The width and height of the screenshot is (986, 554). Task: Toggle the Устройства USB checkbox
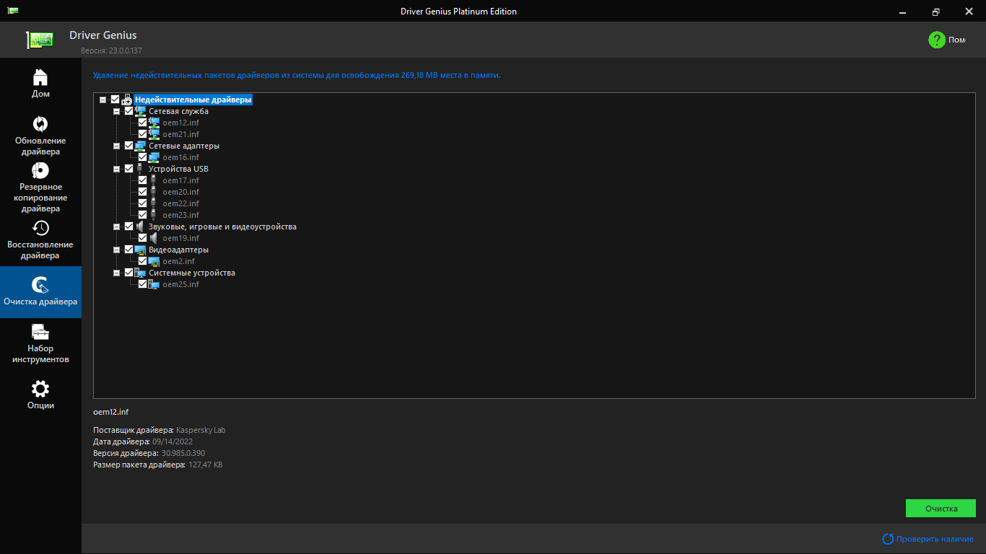pos(128,169)
